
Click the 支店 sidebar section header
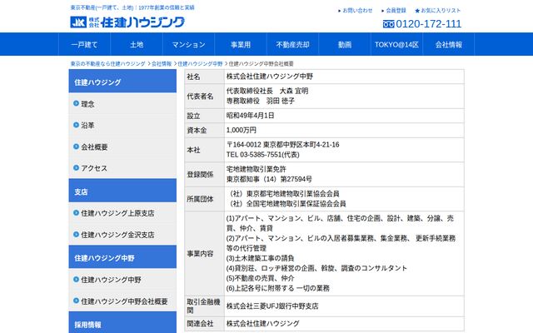tap(122, 191)
